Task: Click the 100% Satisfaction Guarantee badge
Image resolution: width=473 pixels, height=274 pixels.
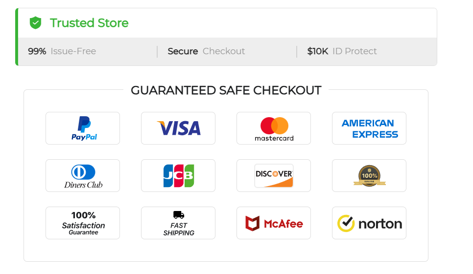Action: [83, 223]
